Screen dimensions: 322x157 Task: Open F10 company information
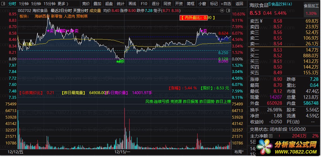pos(144,4)
